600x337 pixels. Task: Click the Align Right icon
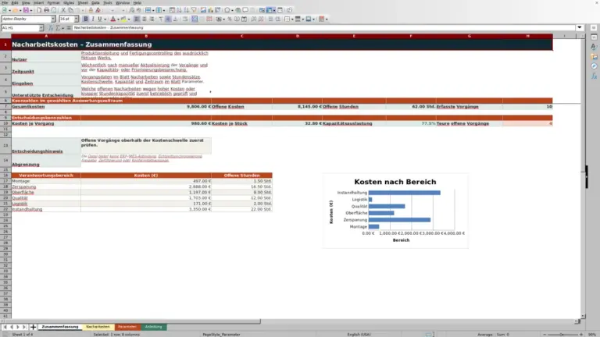pos(152,19)
